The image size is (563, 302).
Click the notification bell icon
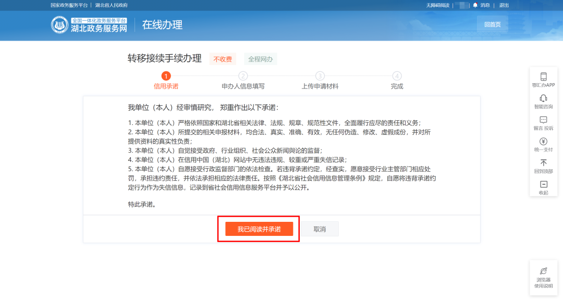475,5
